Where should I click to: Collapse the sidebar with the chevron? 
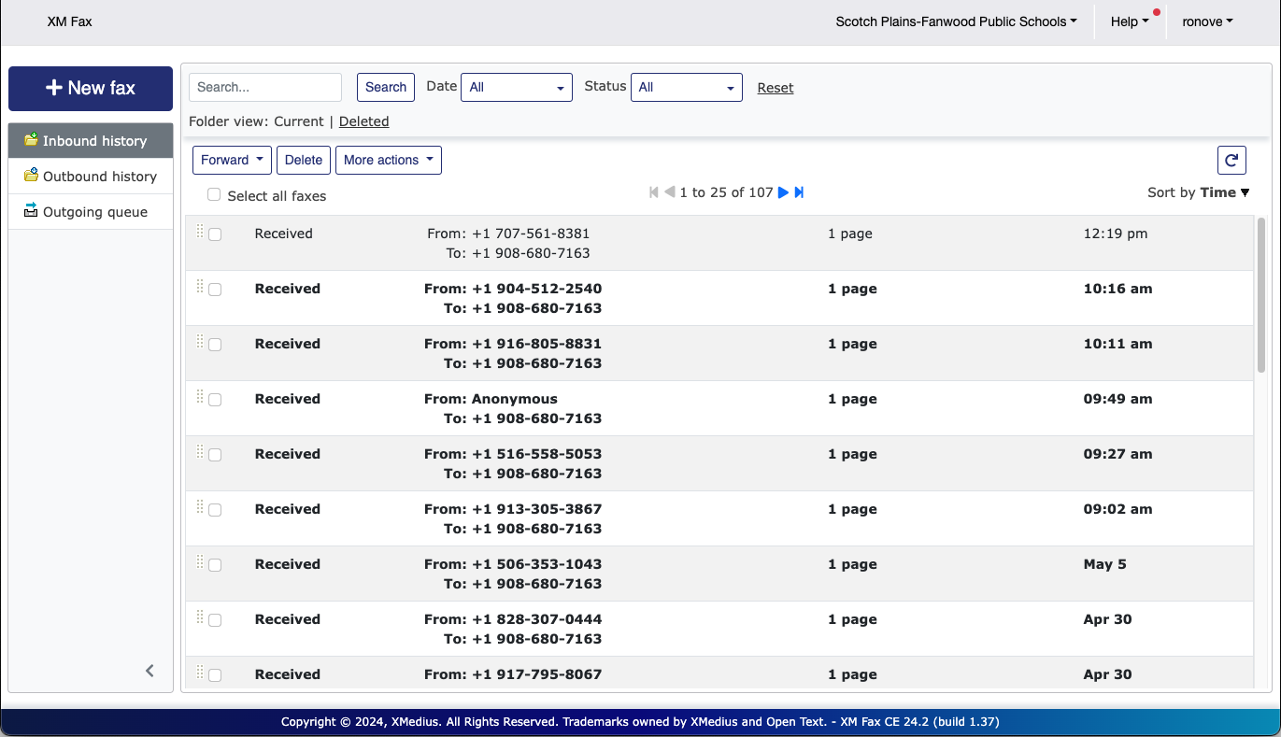click(x=149, y=671)
